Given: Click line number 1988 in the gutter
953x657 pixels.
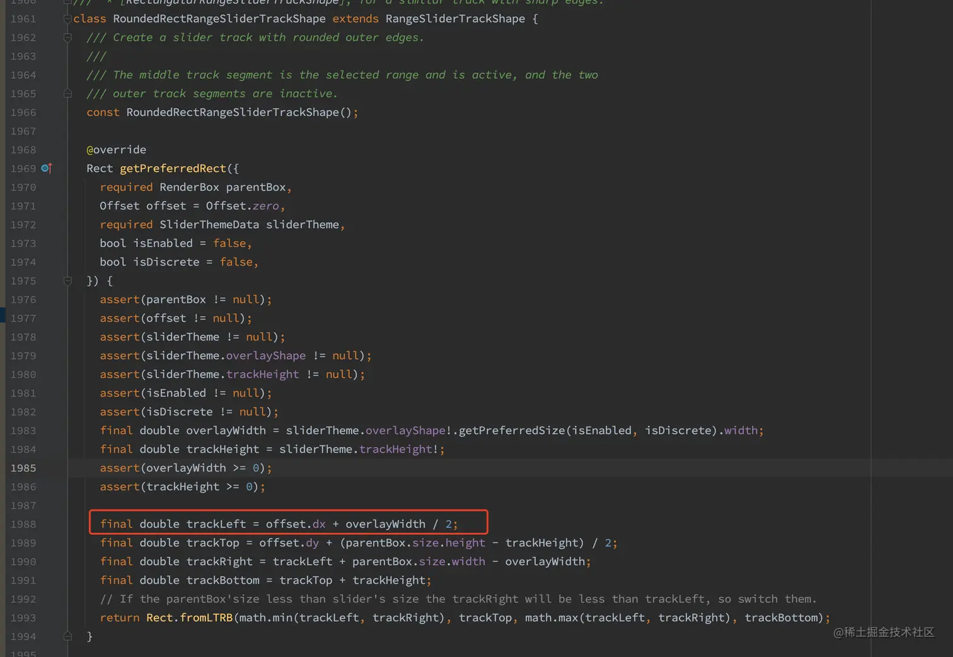Looking at the screenshot, I should (x=23, y=524).
